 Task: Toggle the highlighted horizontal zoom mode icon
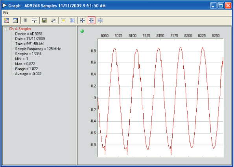pyautogui.click(x=91, y=20)
